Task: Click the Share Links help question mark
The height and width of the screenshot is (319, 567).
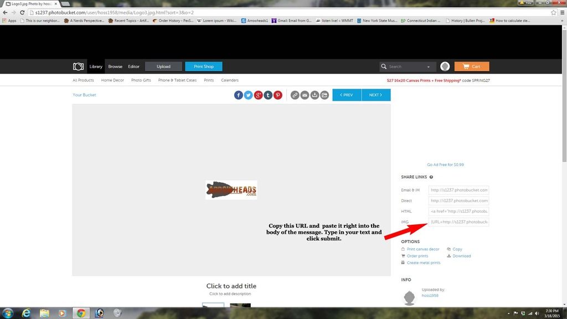Action: tap(431, 177)
